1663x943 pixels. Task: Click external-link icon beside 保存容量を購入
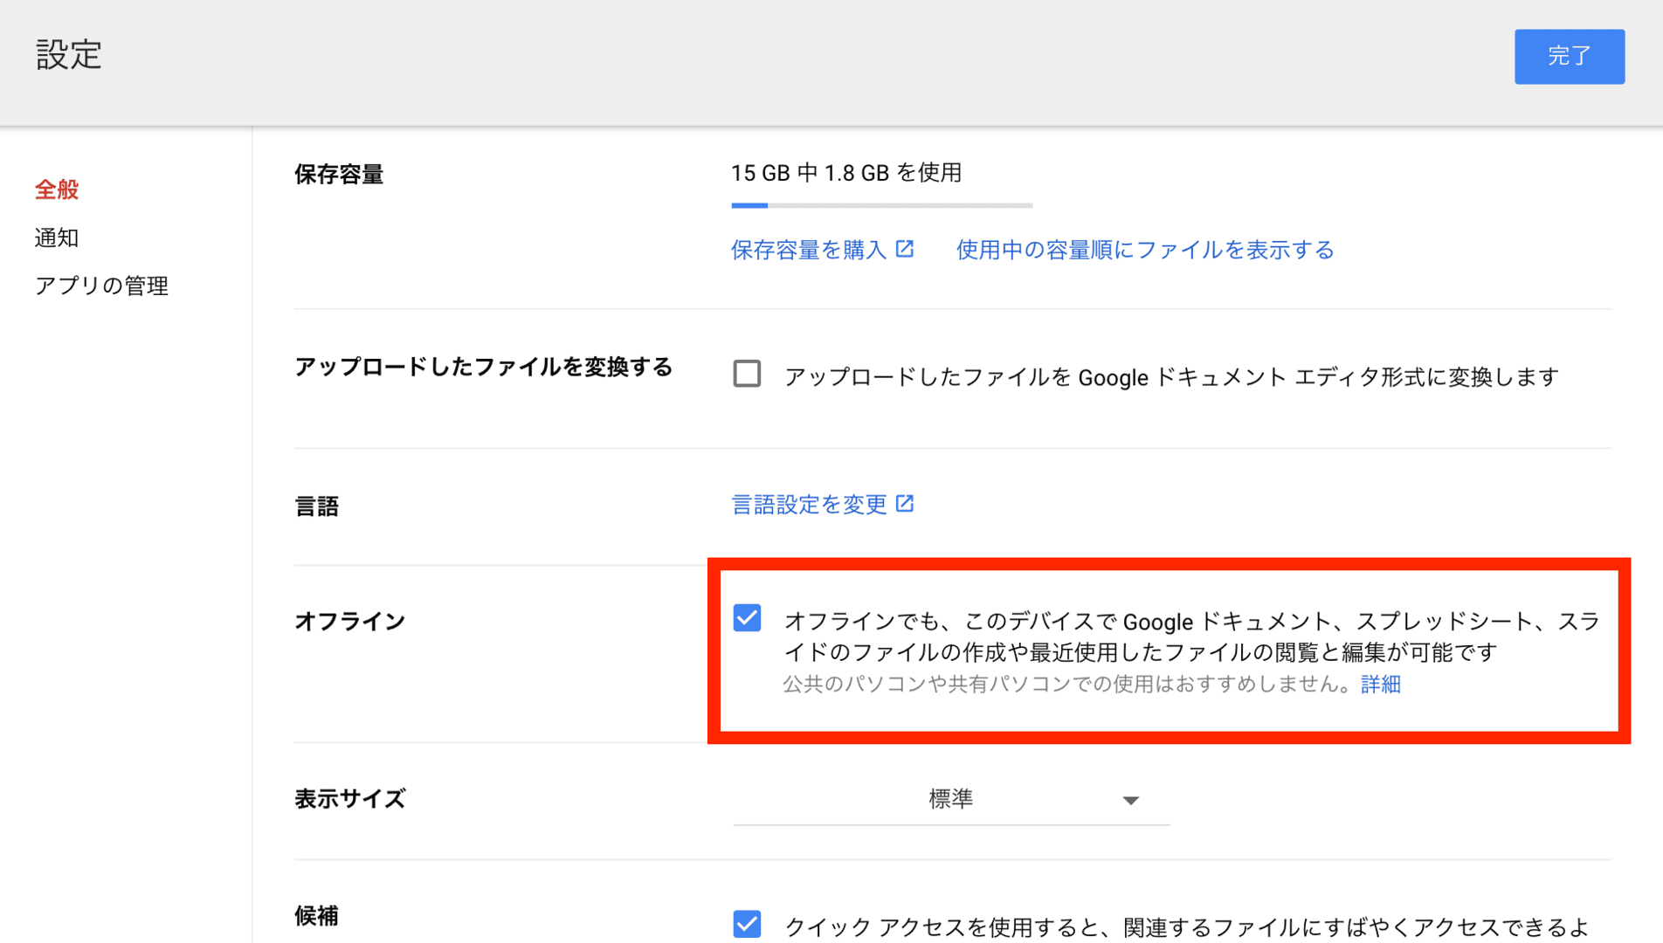(x=905, y=250)
